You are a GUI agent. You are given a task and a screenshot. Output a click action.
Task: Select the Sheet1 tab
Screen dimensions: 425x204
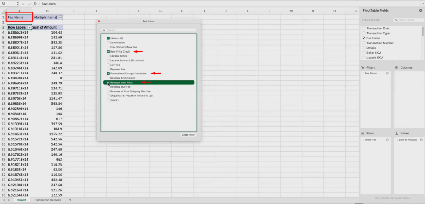[x=21, y=200]
